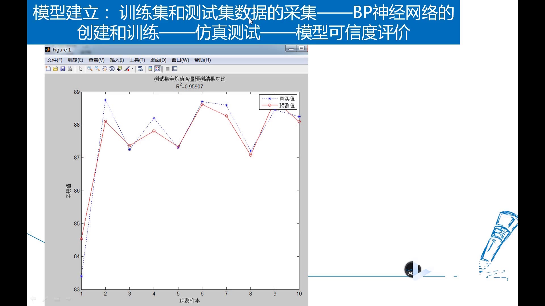Viewport: 545px width, 306px height.
Task: Click the circular video play control overlay
Action: [412, 269]
